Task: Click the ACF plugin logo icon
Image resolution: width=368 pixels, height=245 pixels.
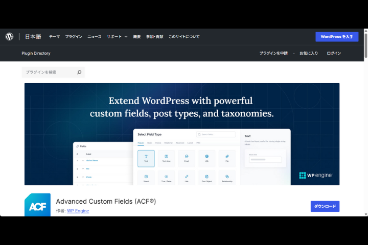Action: [37, 205]
